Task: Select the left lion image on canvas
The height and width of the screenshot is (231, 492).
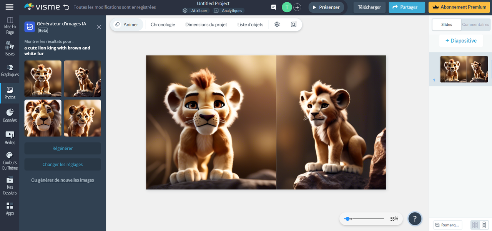Action: pyautogui.click(x=211, y=122)
